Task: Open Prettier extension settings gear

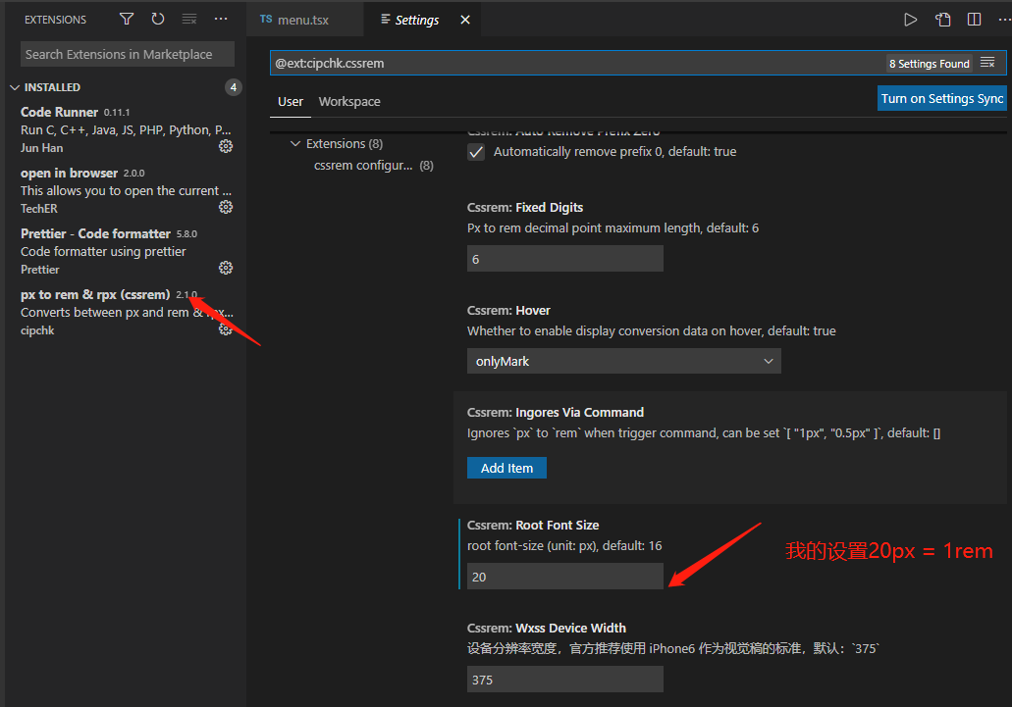Action: [x=226, y=267]
